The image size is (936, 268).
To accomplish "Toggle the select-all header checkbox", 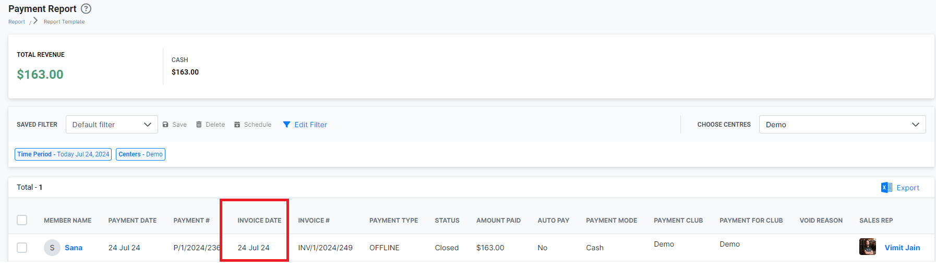I will click(x=22, y=220).
